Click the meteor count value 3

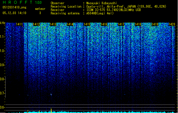(x=40, y=13)
